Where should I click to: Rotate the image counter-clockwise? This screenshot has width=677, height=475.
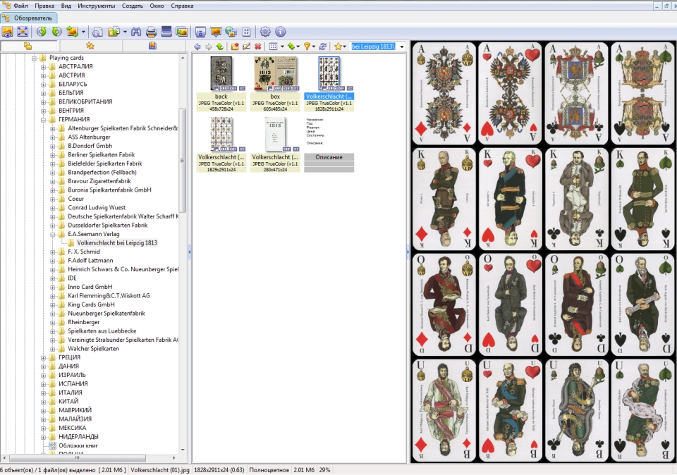[42, 32]
